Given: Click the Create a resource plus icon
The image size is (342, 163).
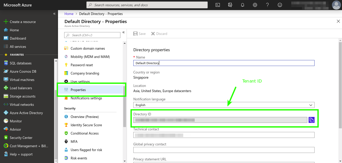Looking at the screenshot, I should (6, 22).
